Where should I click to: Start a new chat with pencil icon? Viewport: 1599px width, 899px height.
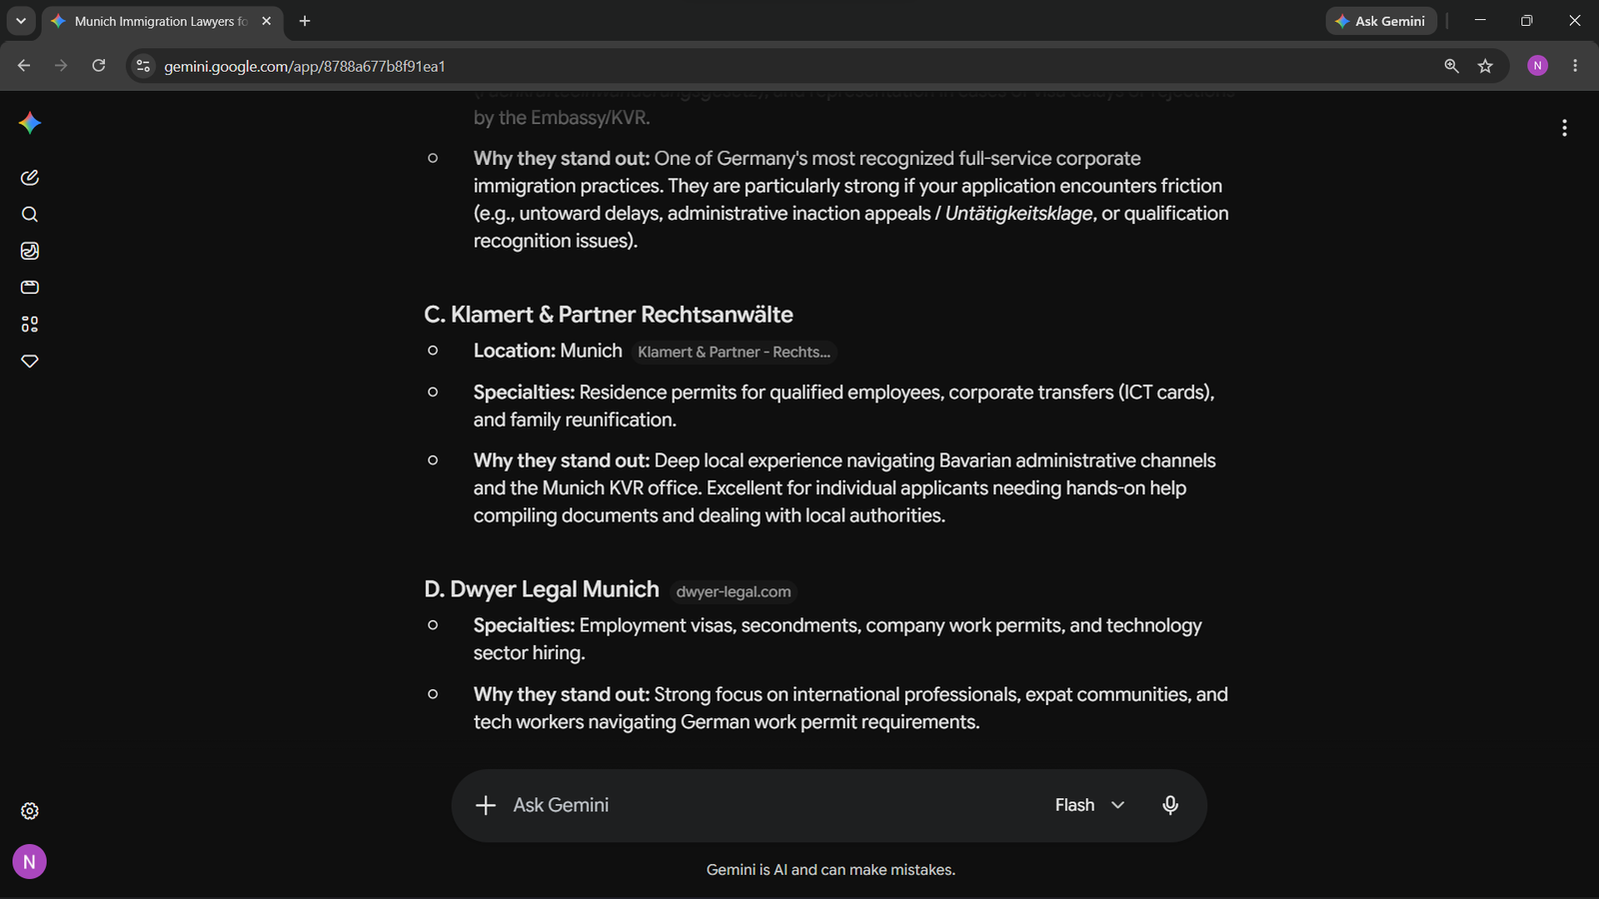[x=30, y=178]
